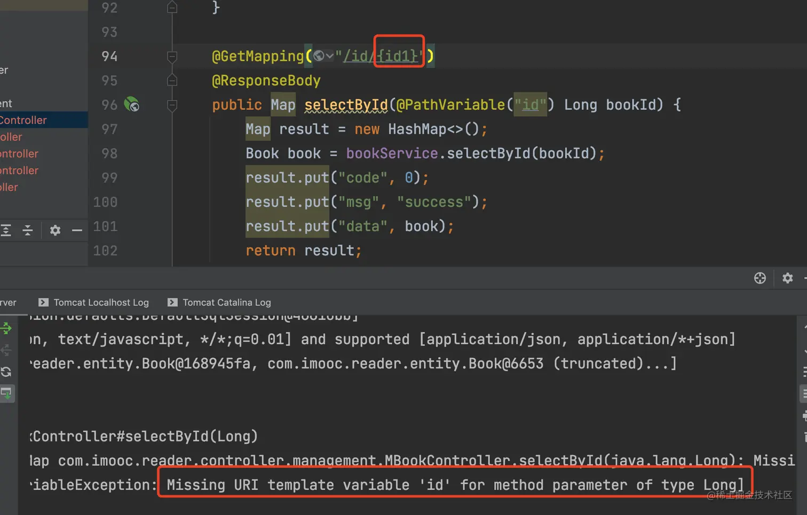The width and height of the screenshot is (807, 515).
Task: Click line number 94 in the gutter
Action: pyautogui.click(x=109, y=56)
